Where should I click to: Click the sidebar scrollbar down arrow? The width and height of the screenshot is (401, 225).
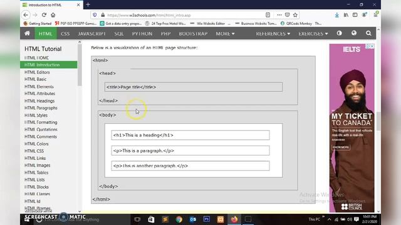(x=80, y=211)
